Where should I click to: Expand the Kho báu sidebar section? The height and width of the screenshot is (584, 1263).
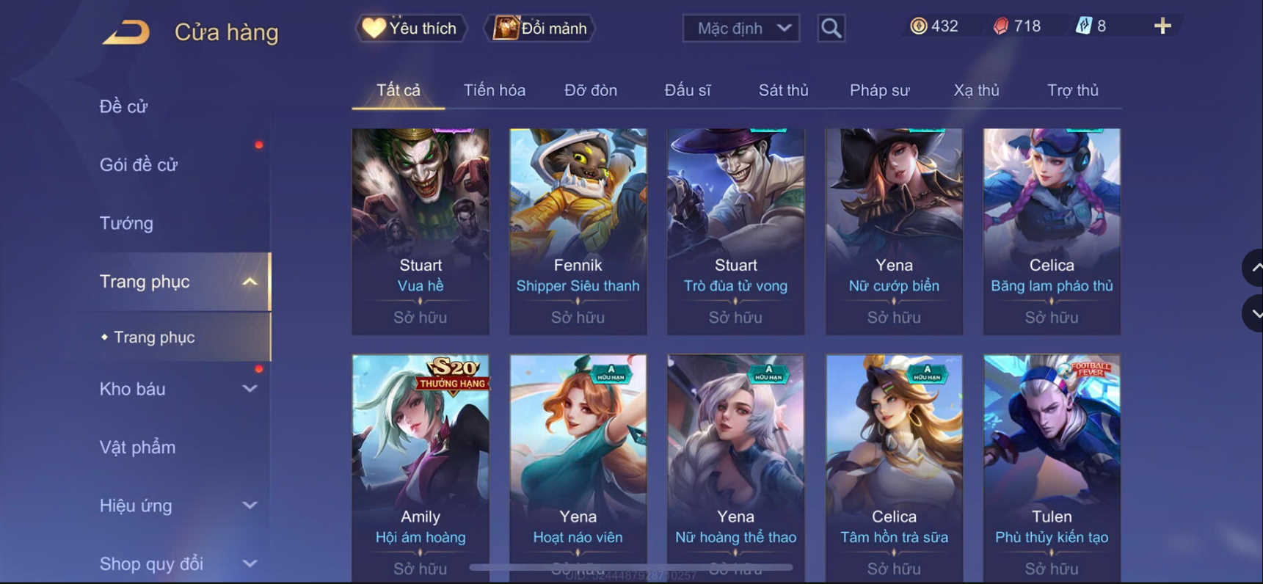[250, 389]
